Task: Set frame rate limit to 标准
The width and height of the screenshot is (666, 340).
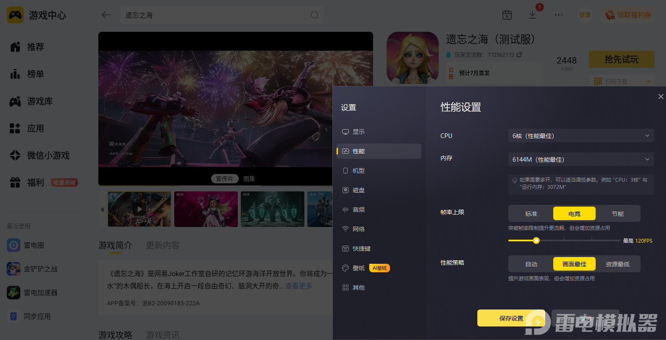Action: click(x=531, y=214)
